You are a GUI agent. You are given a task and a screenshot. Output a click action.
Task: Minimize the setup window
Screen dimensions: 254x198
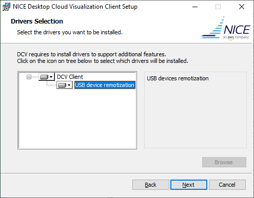[x=195, y=7]
